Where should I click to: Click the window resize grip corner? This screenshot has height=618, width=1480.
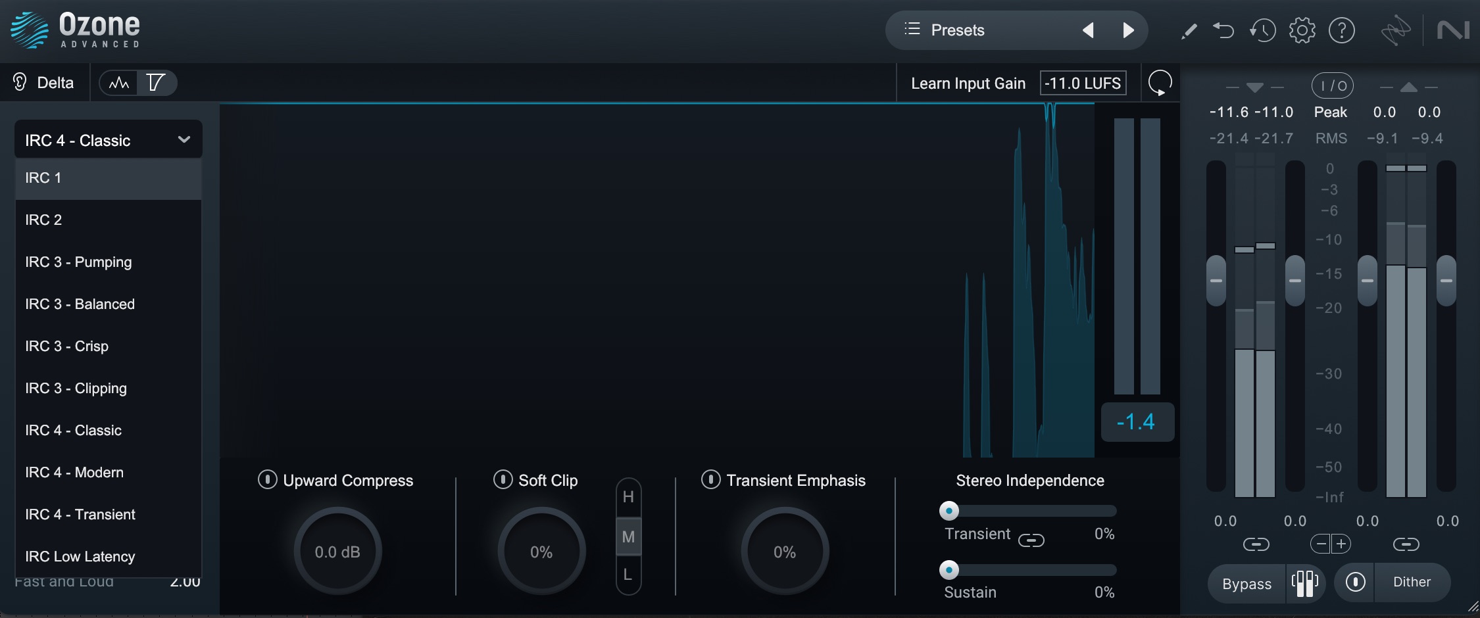[x=1472, y=606]
